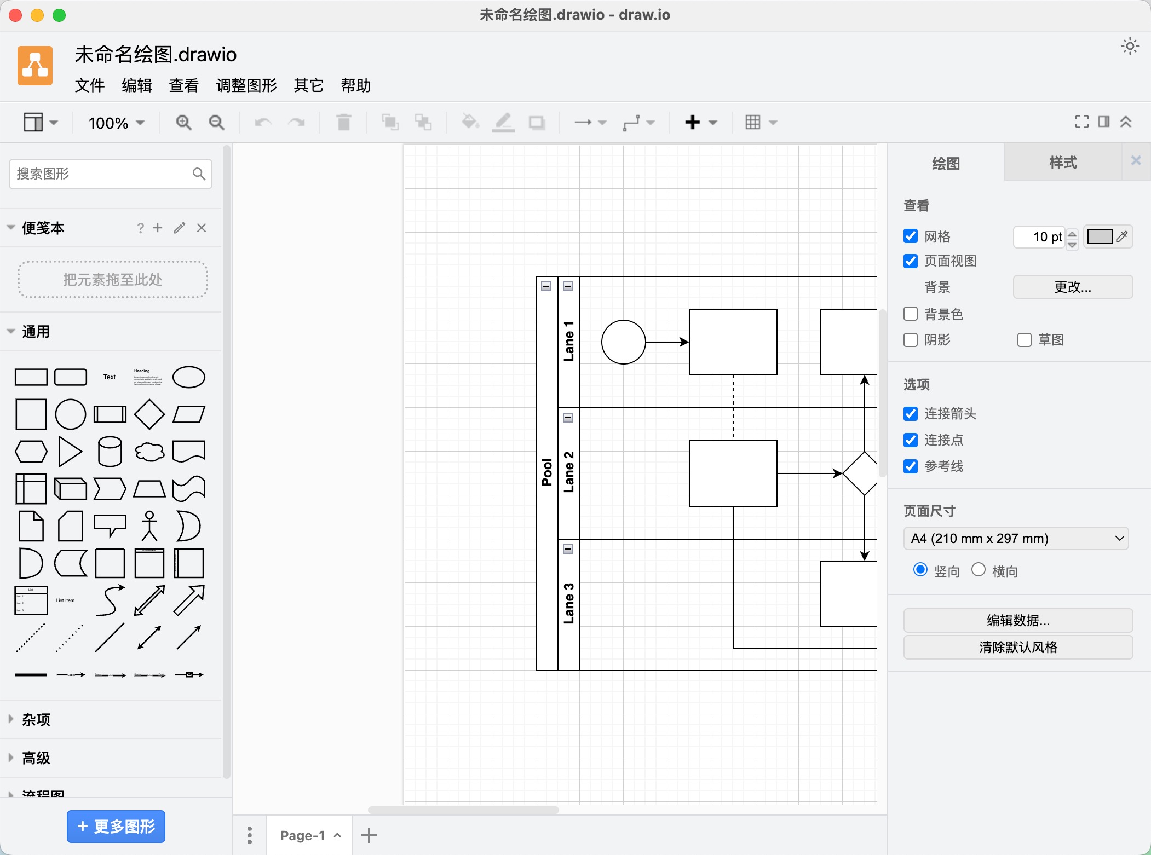
Task: Select the cloud shape in general palette
Action: (149, 452)
